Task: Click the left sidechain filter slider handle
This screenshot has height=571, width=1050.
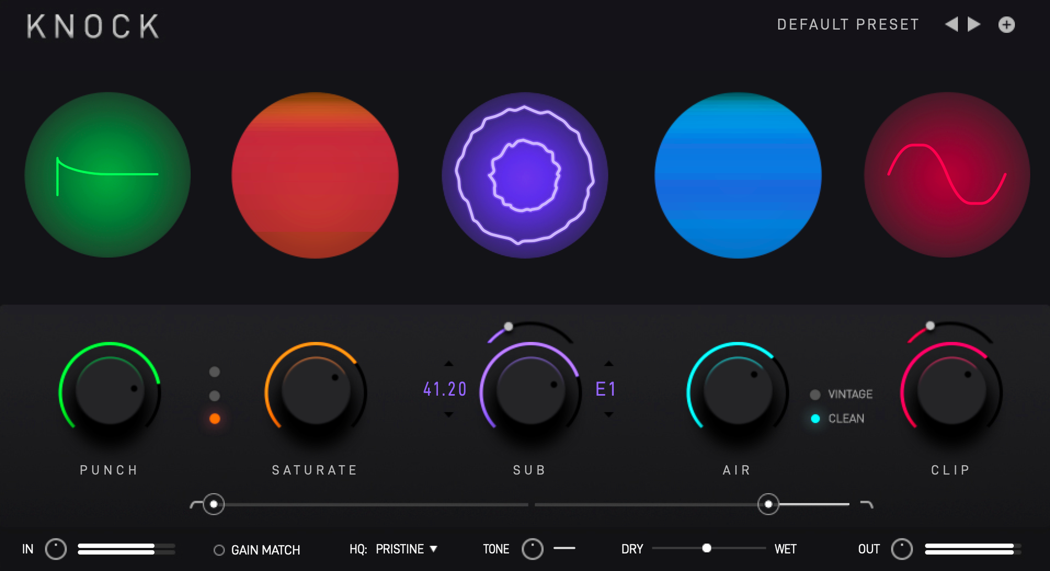Action: [x=214, y=504]
